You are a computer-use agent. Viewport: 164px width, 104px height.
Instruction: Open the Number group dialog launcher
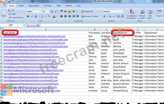[123, 21]
